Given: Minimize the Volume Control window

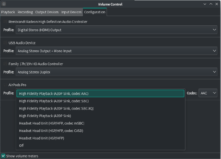Looking at the screenshot, I should 205,4.
